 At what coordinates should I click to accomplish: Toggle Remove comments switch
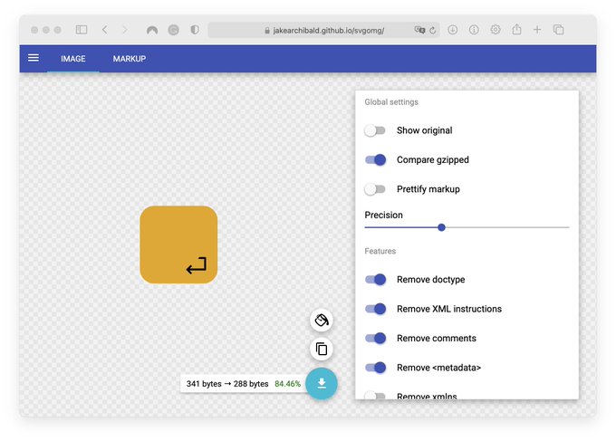coord(375,338)
